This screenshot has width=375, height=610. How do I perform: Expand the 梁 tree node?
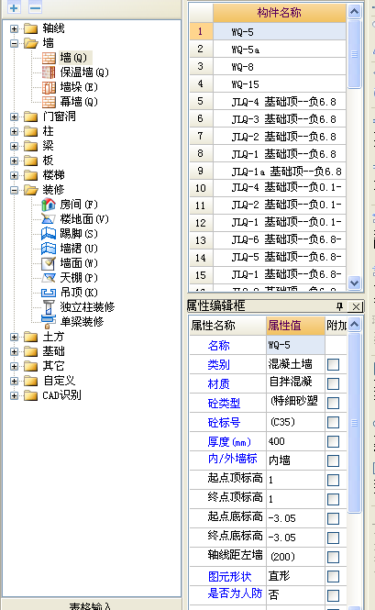pos(14,146)
